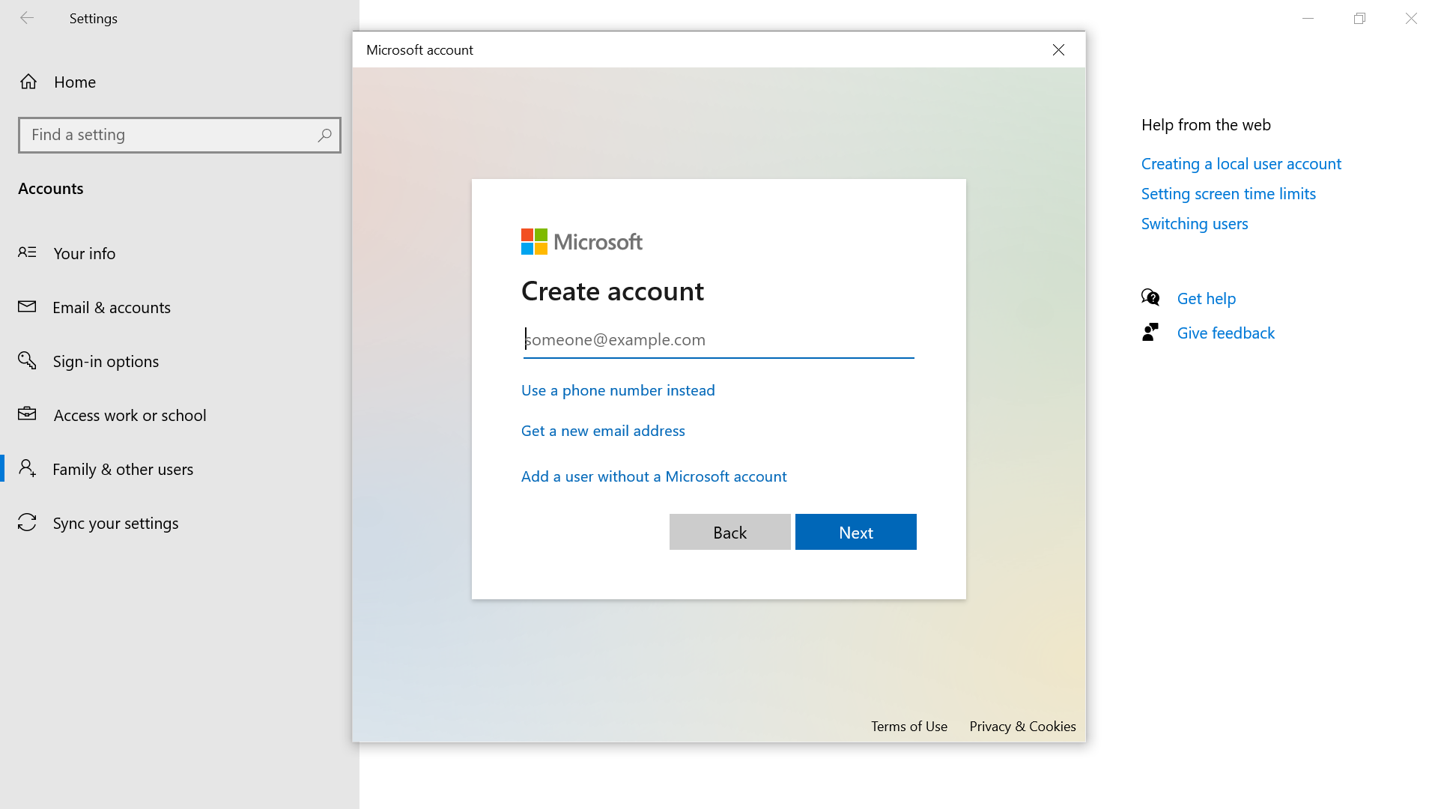Select Family & other users

pyautogui.click(x=180, y=469)
